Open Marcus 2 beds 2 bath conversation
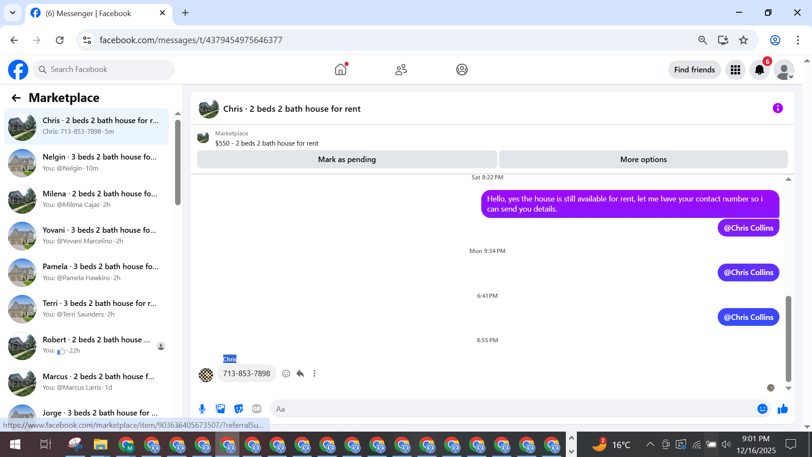The width and height of the screenshot is (812, 457). (86, 382)
